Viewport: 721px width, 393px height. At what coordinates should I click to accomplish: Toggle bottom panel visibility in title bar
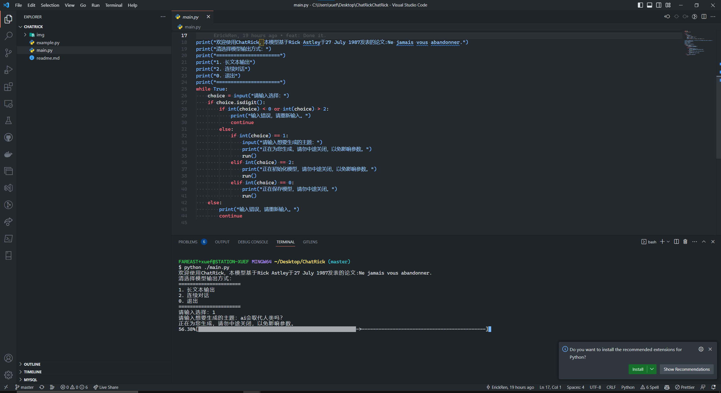[649, 5]
